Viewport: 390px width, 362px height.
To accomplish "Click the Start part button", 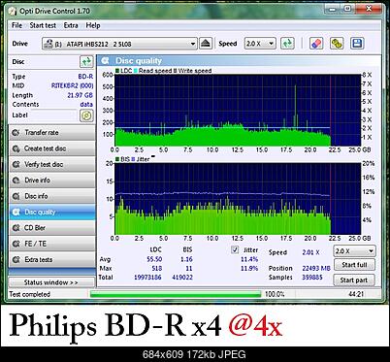I will pyautogui.click(x=354, y=280).
